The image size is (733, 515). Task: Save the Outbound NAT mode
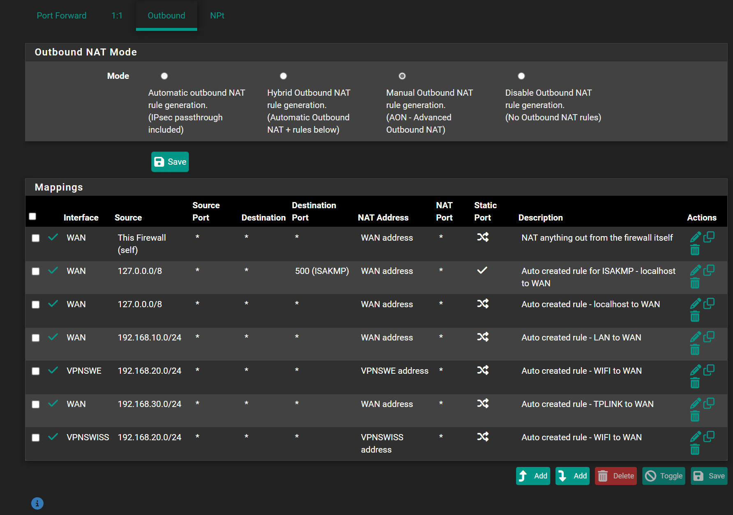(170, 162)
